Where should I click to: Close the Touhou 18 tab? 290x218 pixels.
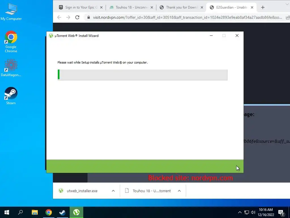coord(152,7)
